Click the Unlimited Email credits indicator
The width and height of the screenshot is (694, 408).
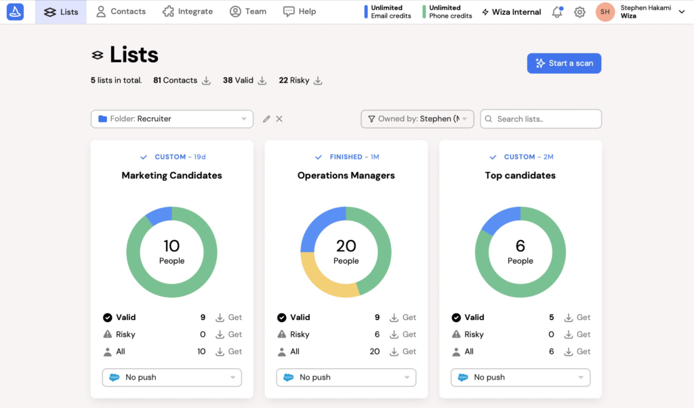coord(388,12)
